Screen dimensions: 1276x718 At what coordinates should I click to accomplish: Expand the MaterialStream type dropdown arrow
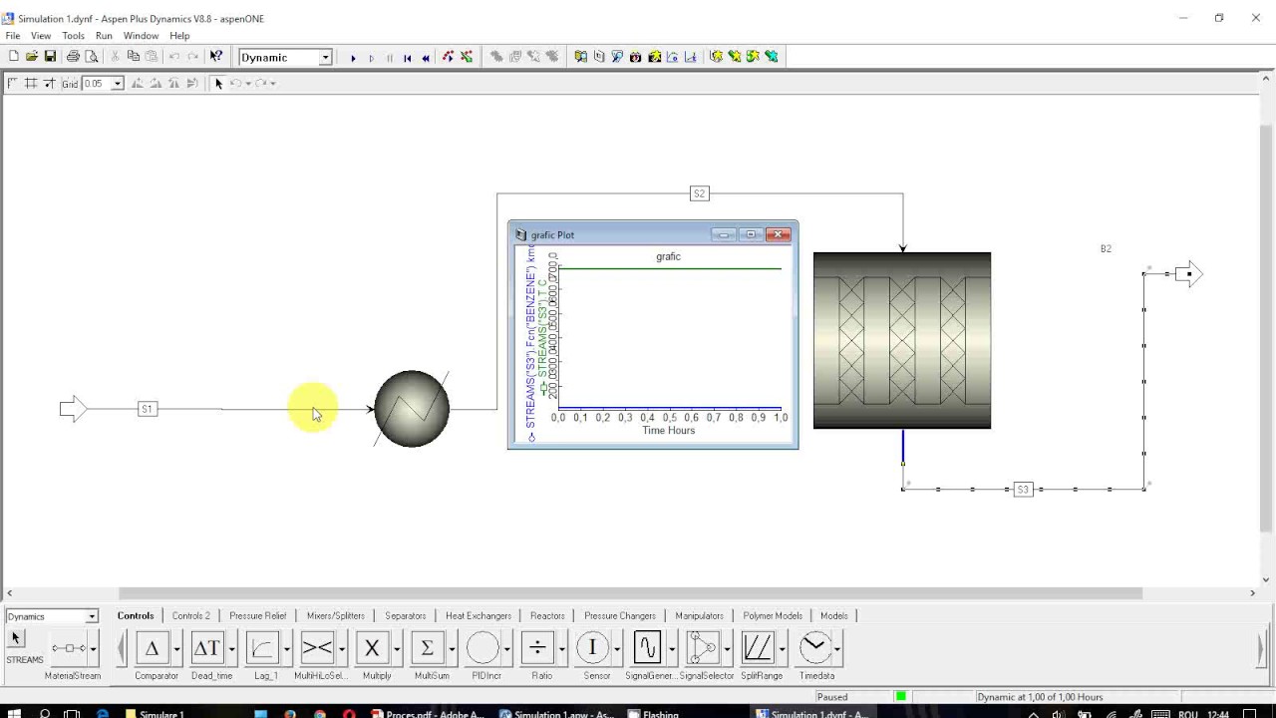click(x=93, y=648)
